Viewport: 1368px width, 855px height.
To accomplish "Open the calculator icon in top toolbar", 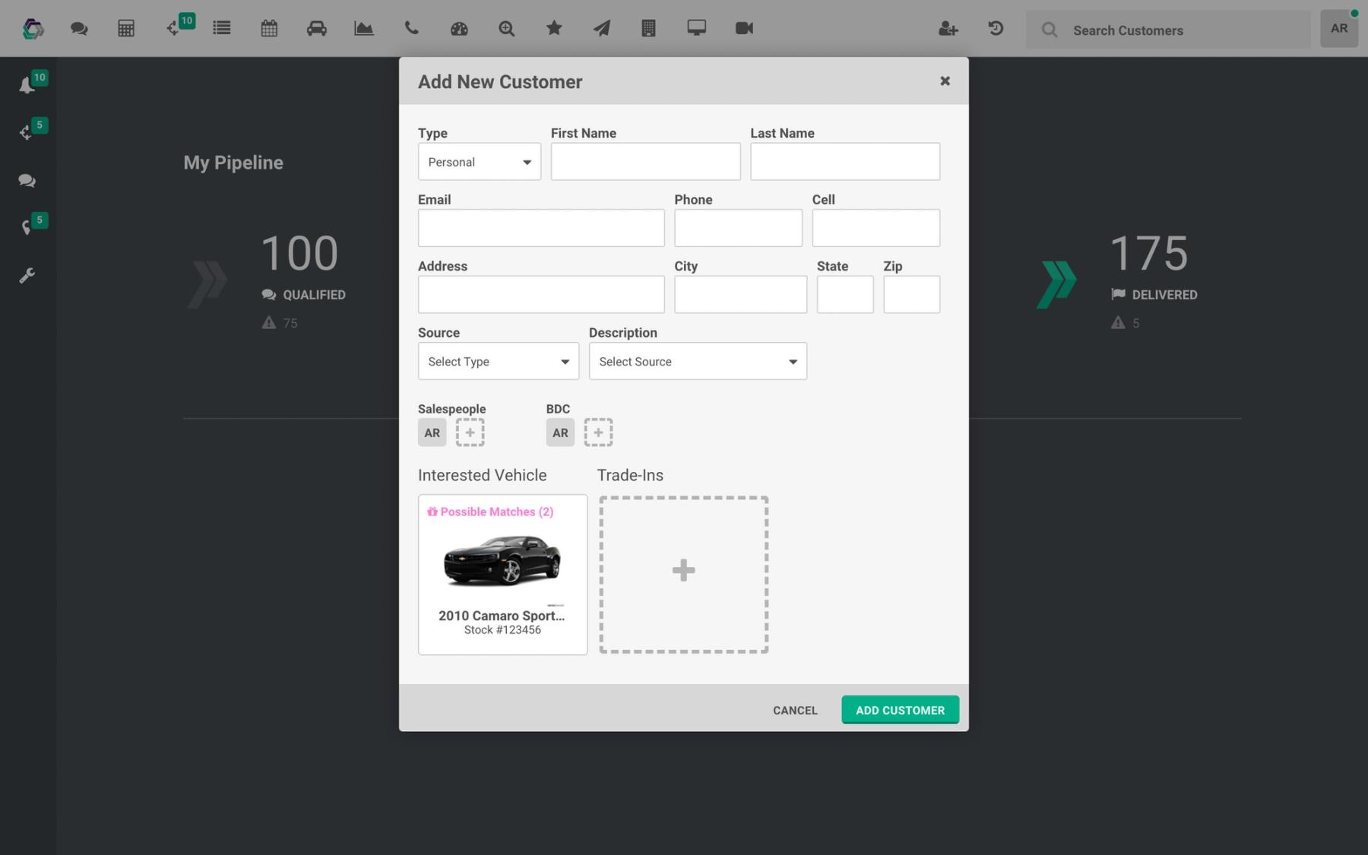I will pos(126,29).
